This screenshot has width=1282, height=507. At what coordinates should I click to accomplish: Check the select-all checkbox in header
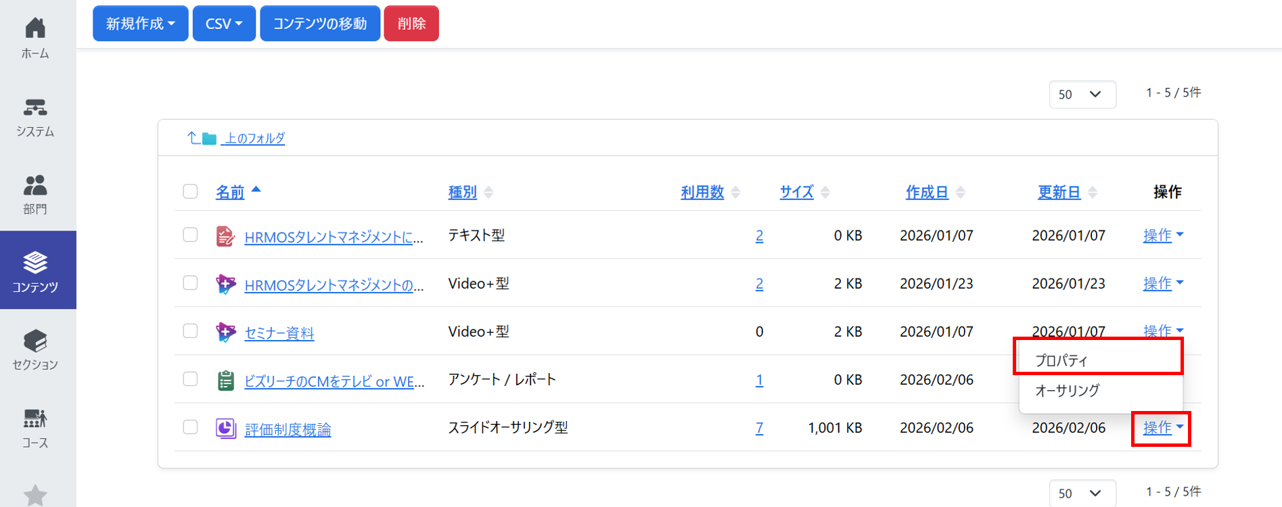click(x=190, y=191)
